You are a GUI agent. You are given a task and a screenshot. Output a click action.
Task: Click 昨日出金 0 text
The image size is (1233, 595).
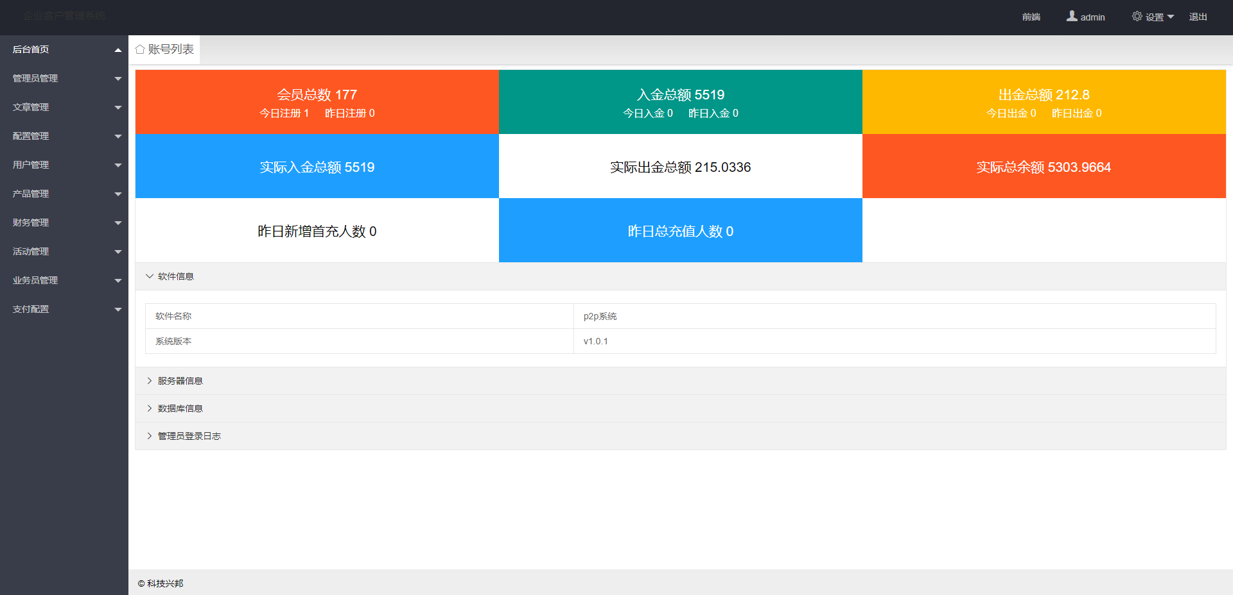tap(1077, 113)
